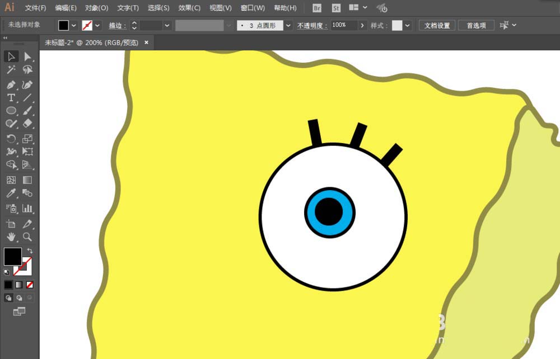This screenshot has height=359, width=560.
Task: Select the Ellipse tool
Action: 11,111
